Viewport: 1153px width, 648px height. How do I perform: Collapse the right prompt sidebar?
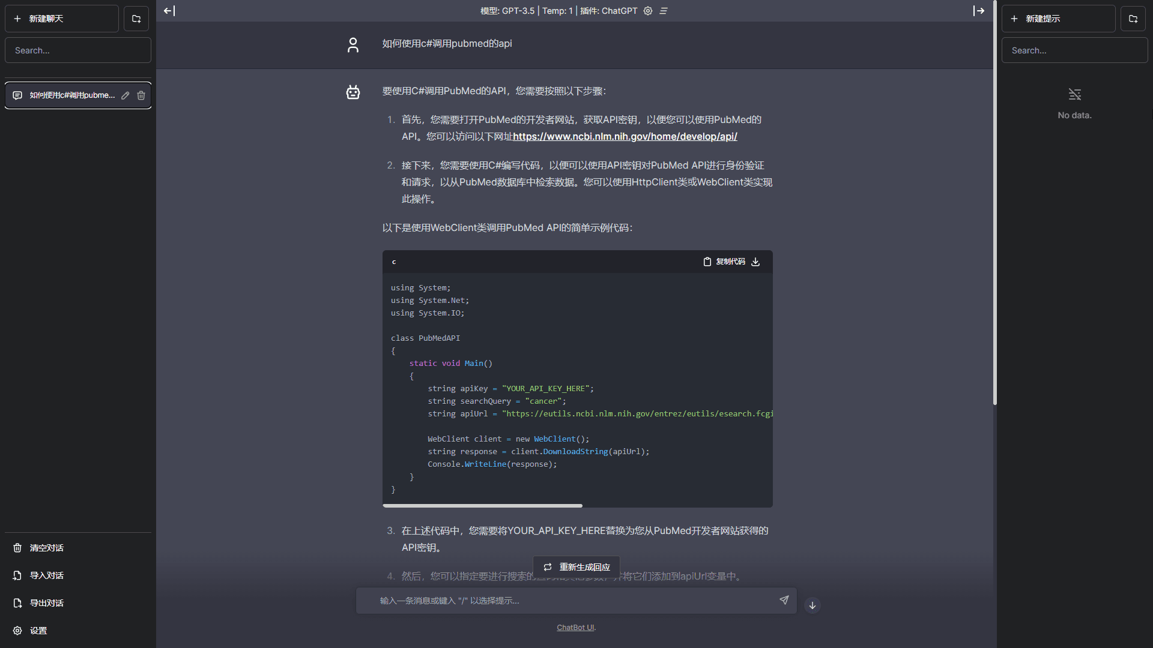[980, 10]
